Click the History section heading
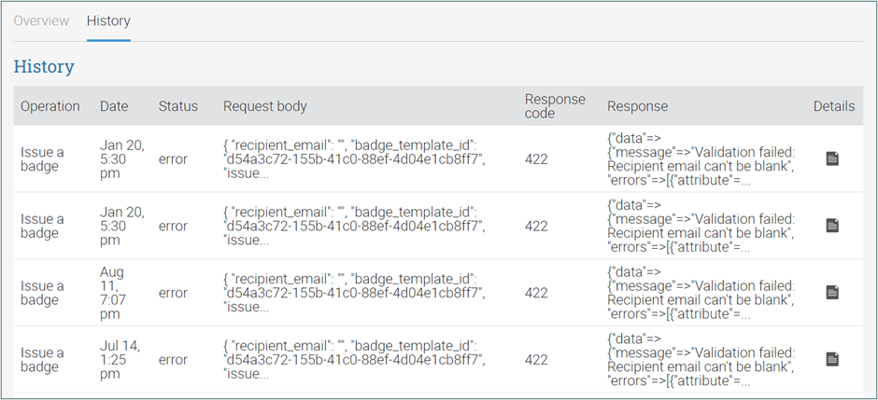Image resolution: width=878 pixels, height=400 pixels. (44, 66)
